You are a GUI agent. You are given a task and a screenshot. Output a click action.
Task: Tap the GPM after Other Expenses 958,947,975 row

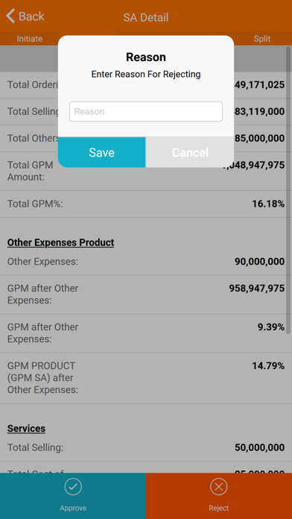(146, 295)
